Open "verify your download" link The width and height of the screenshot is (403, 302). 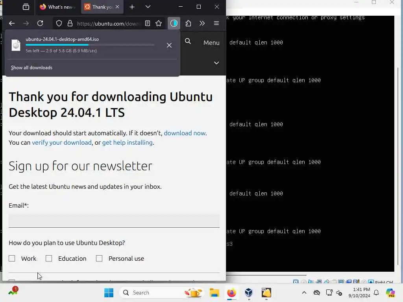pos(62,142)
